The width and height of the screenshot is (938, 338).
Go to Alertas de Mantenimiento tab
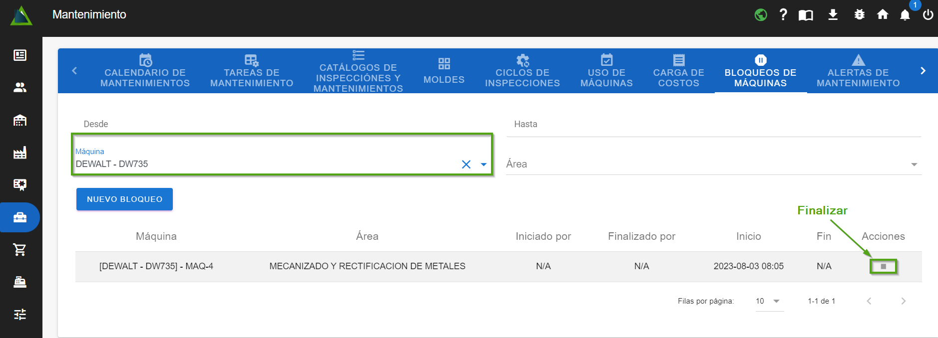858,71
